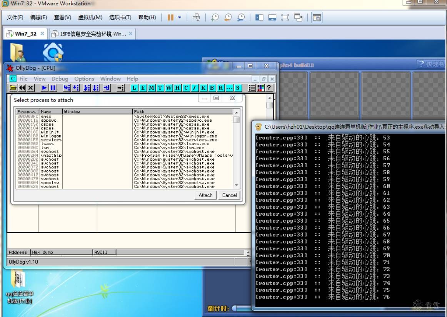Sort process list by Window column

(x=97, y=112)
